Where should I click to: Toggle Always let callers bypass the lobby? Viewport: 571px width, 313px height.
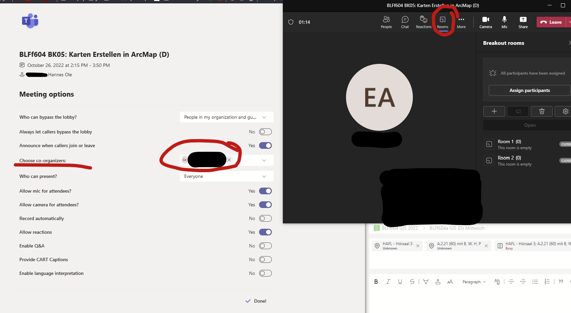pos(265,132)
